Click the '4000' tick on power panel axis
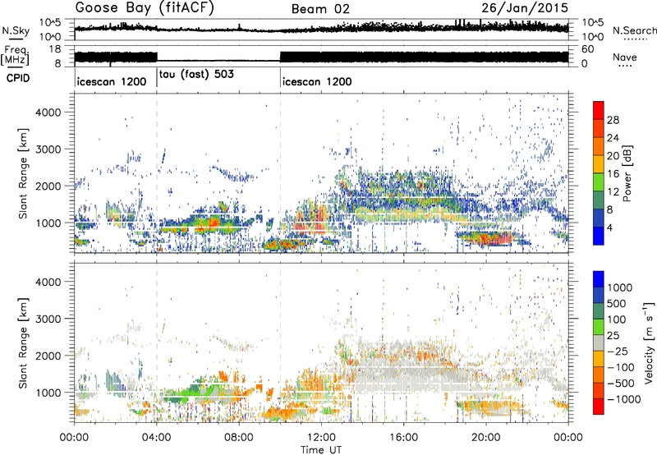Screen dimensions: 657x455 48,113
